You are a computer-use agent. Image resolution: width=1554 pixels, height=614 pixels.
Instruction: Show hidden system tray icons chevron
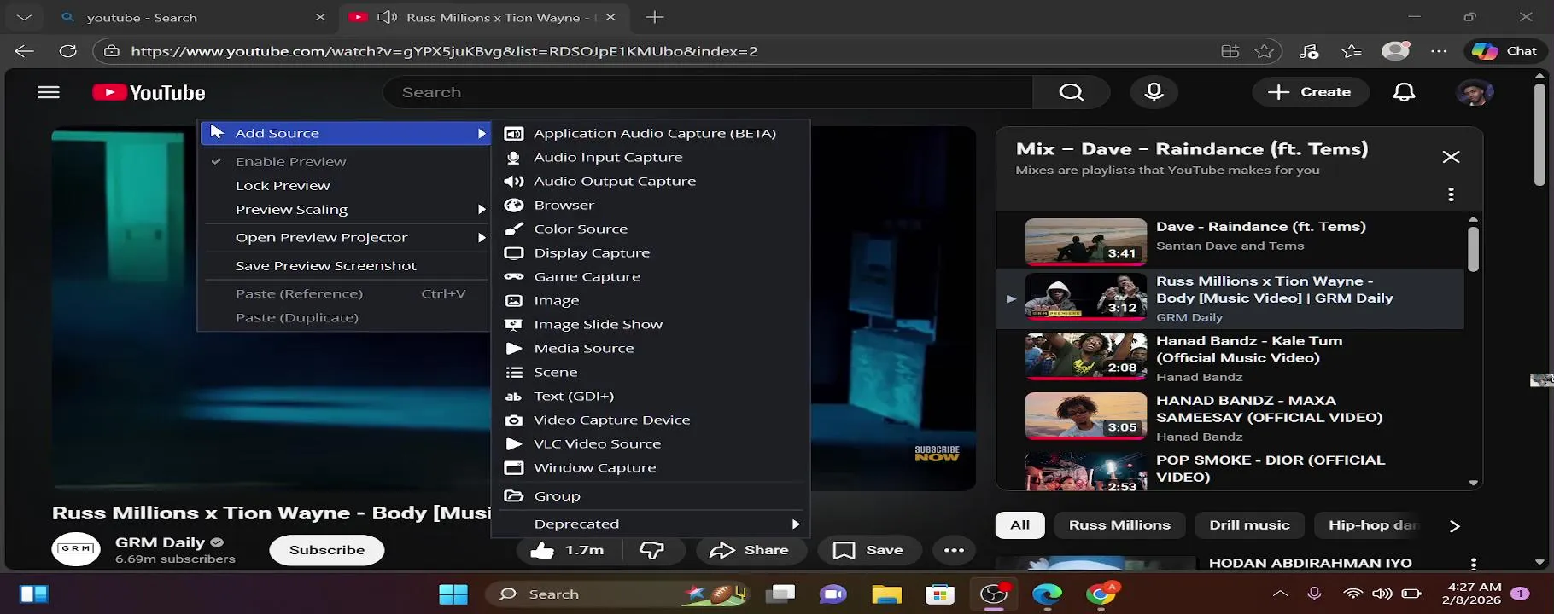[1279, 594]
